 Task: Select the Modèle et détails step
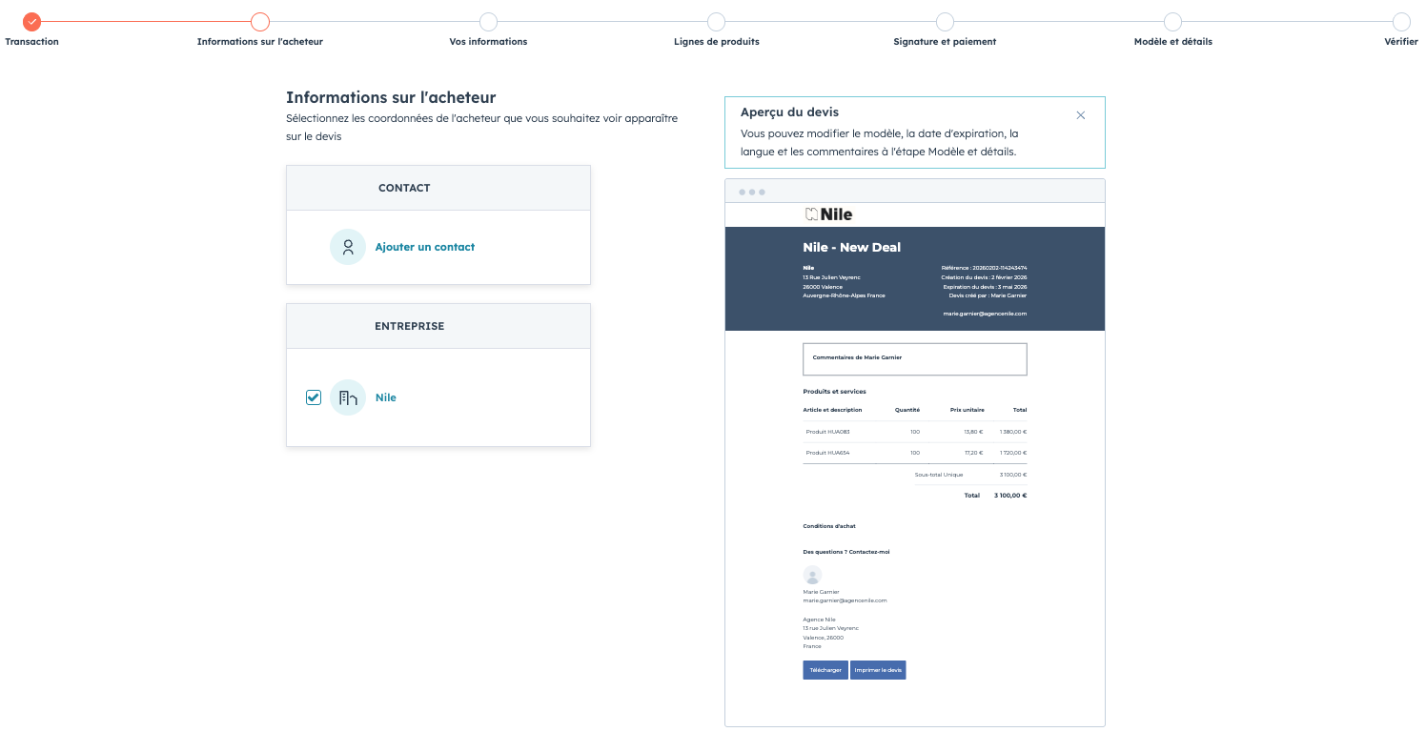pos(1172,22)
